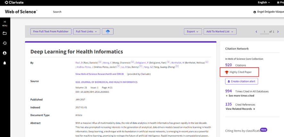Image resolution: width=284 pixels, height=137 pixels.
Task: Open author link Berthelot, M
Action: point(178,63)
